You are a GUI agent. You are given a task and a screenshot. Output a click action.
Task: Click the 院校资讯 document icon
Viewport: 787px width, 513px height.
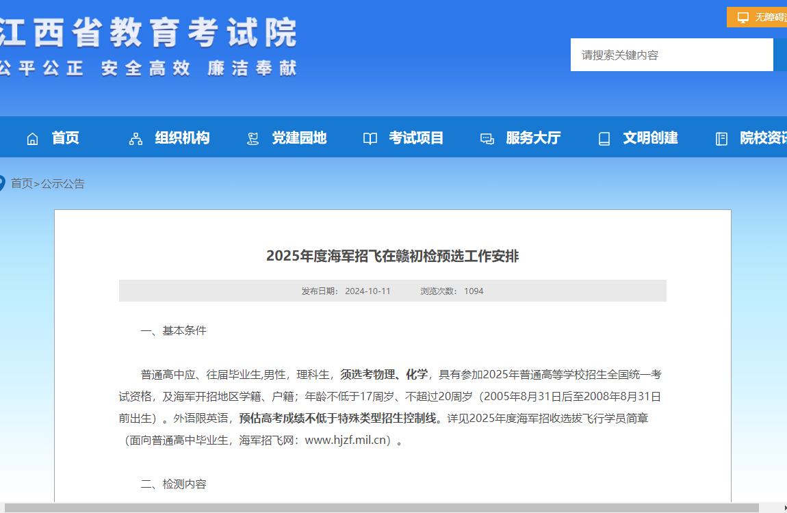(721, 138)
